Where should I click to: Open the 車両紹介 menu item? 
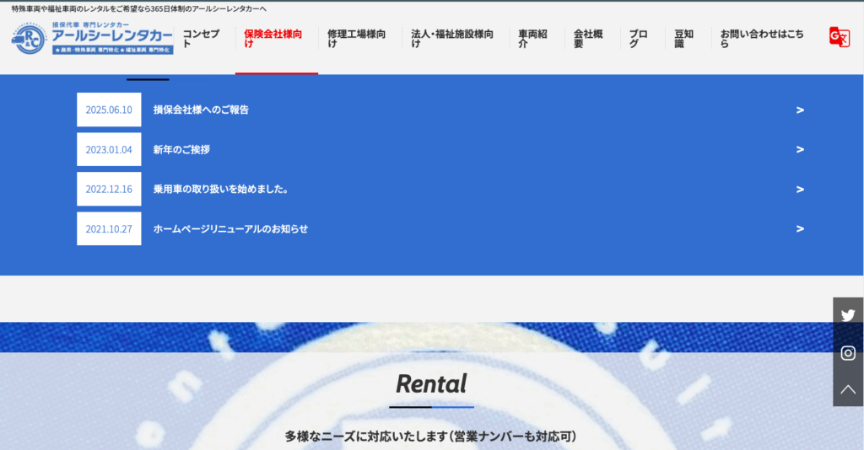click(533, 39)
